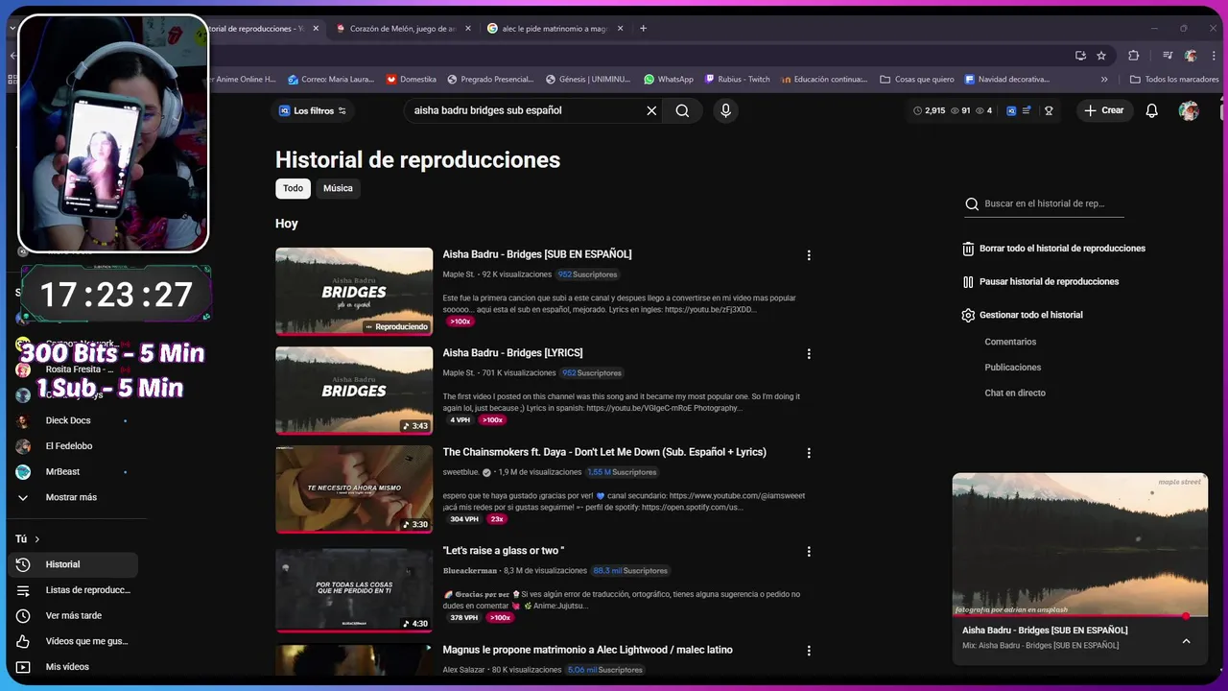This screenshot has width=1228, height=691.
Task: Click the magnifier search button in YouTube bar
Action: click(682, 110)
